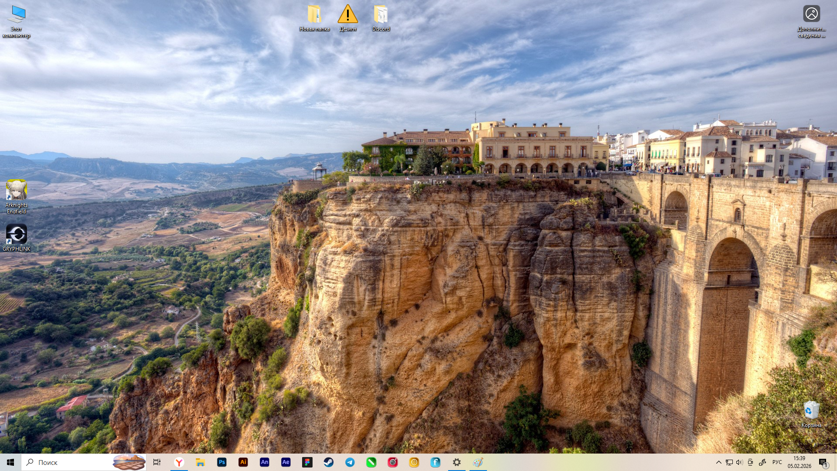This screenshot has height=471, width=837.
Task: Open the РУС language switcher
Action: click(777, 462)
